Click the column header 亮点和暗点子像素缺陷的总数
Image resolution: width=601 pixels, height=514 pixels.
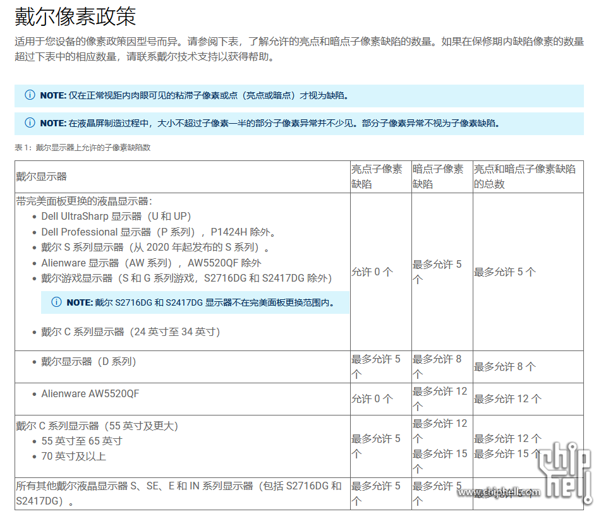click(525, 177)
